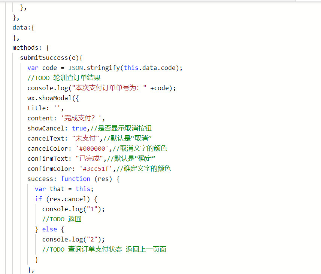Viewport: 321px width, 274px height.
Task: Click the confirmColor '#3cc51f' value
Action: (96, 169)
